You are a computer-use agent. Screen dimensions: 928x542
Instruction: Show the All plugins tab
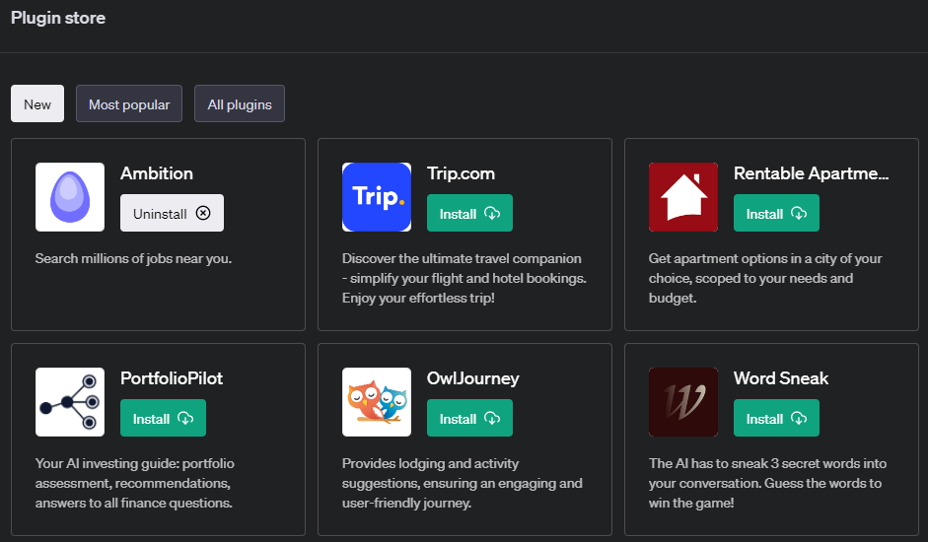(240, 104)
